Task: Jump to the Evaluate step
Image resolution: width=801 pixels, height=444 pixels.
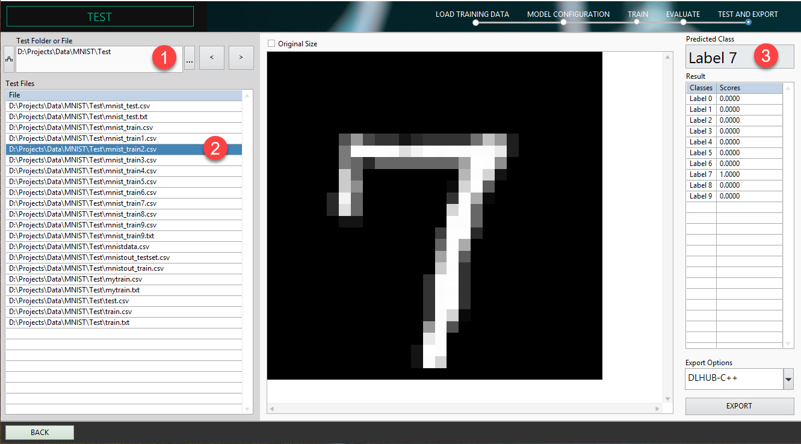Action: click(683, 14)
